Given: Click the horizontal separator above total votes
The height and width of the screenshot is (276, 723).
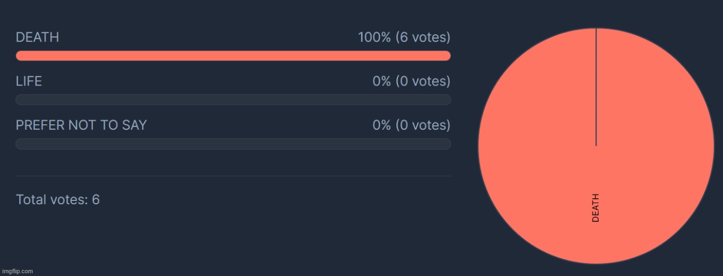Looking at the screenshot, I should point(233,176).
